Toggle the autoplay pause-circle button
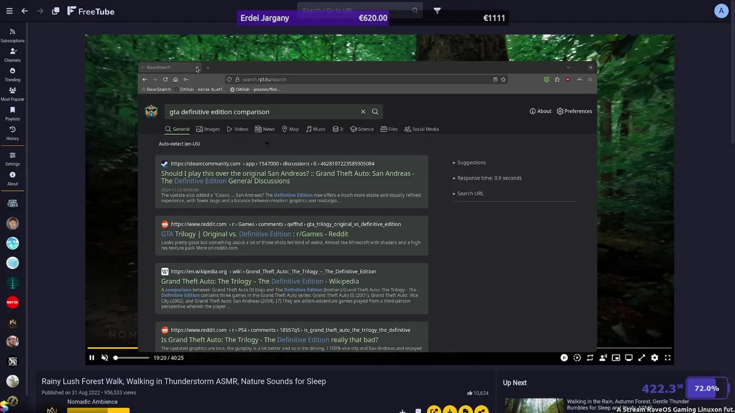 point(564,358)
